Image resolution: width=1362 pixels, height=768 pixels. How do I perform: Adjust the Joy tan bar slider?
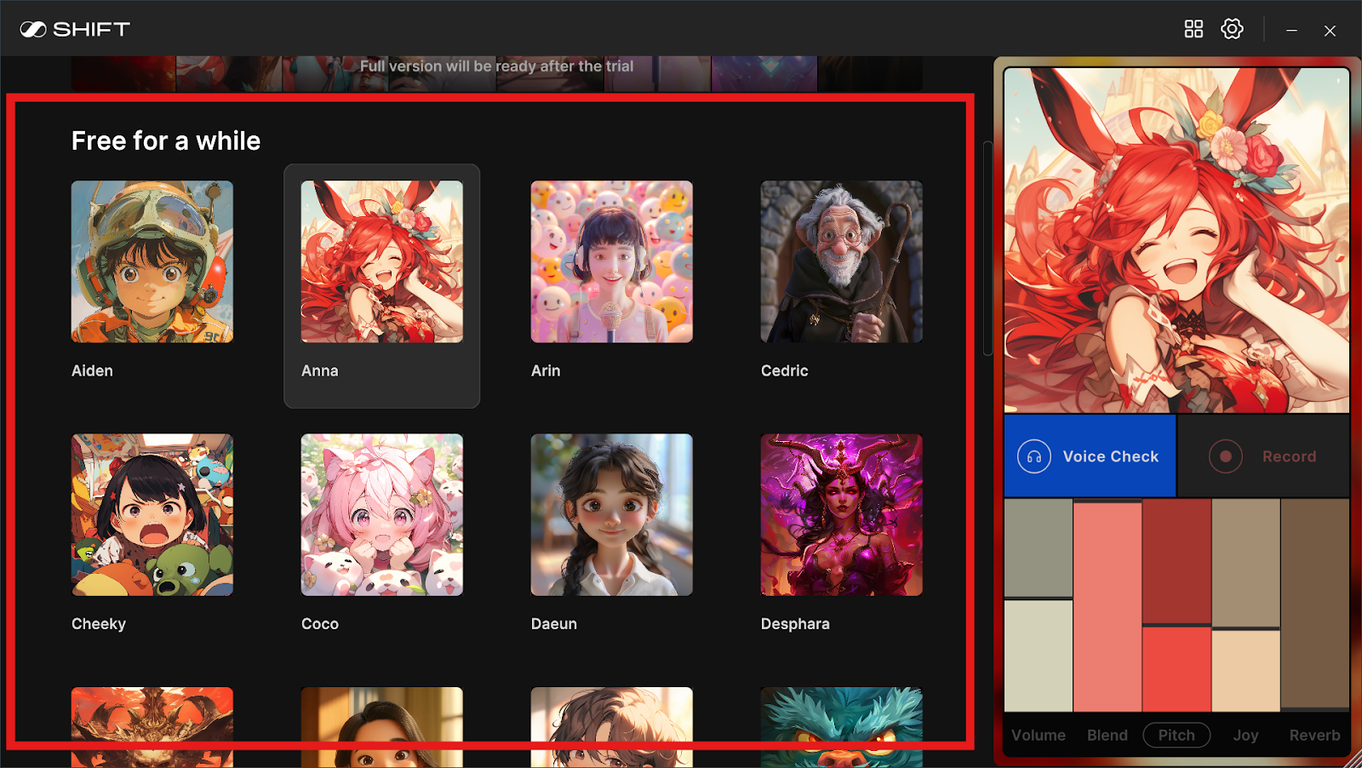(x=1245, y=605)
